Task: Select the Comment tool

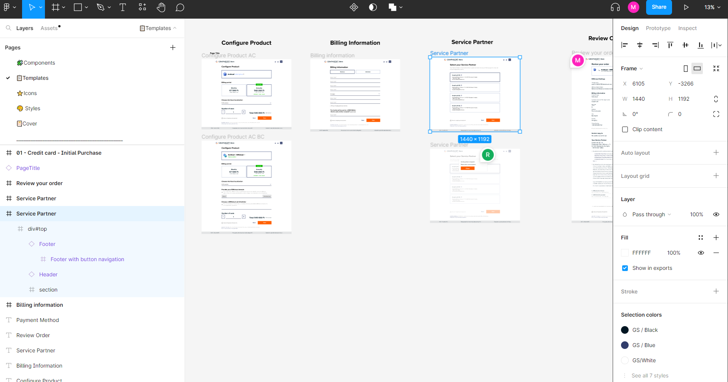Action: 180,8
